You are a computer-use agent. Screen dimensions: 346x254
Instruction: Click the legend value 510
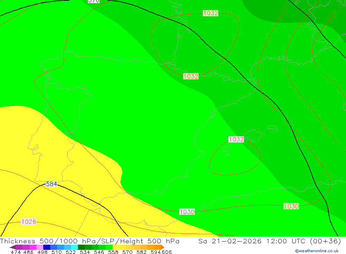[57, 252]
